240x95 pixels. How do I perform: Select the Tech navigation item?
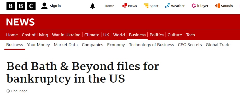(x=190, y=35)
